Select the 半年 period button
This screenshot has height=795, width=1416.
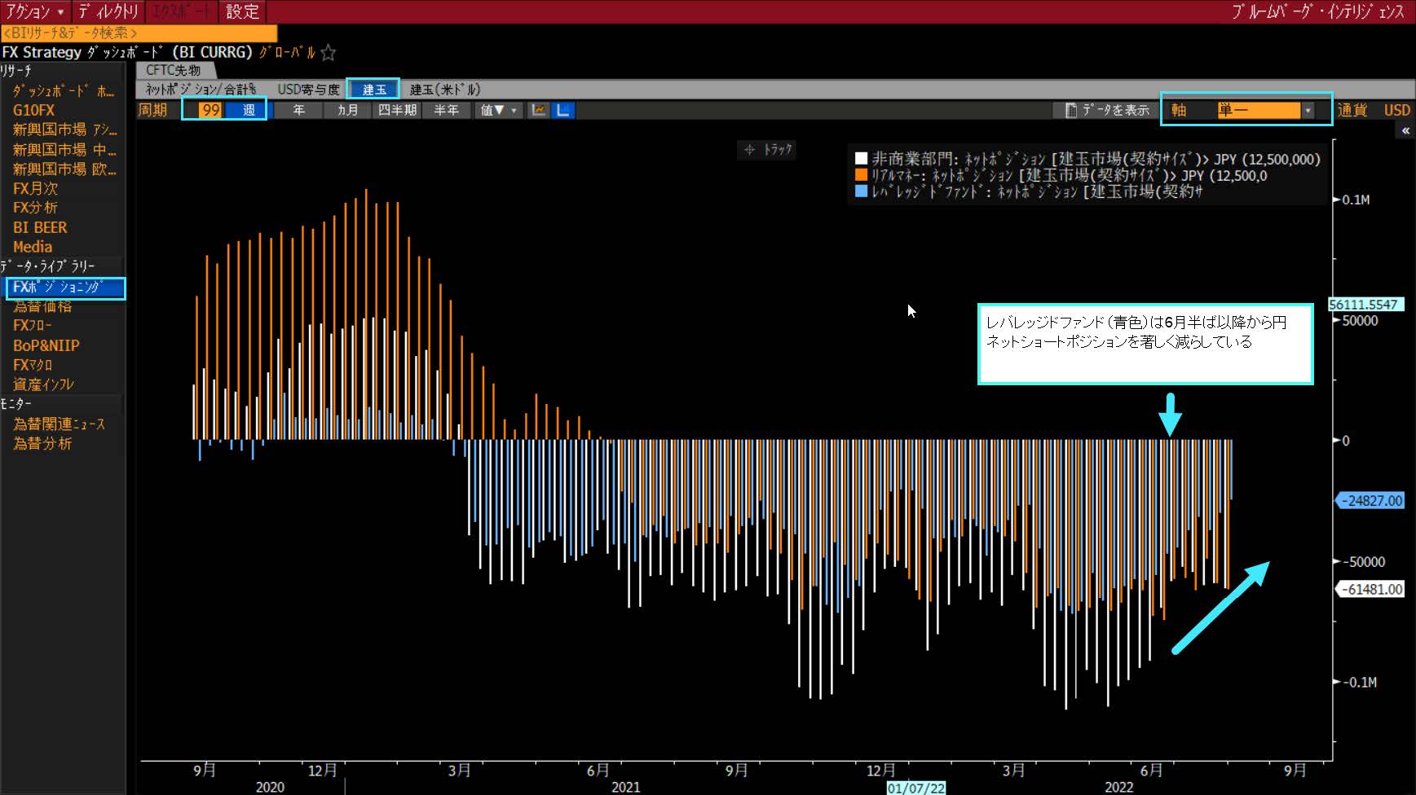(446, 110)
